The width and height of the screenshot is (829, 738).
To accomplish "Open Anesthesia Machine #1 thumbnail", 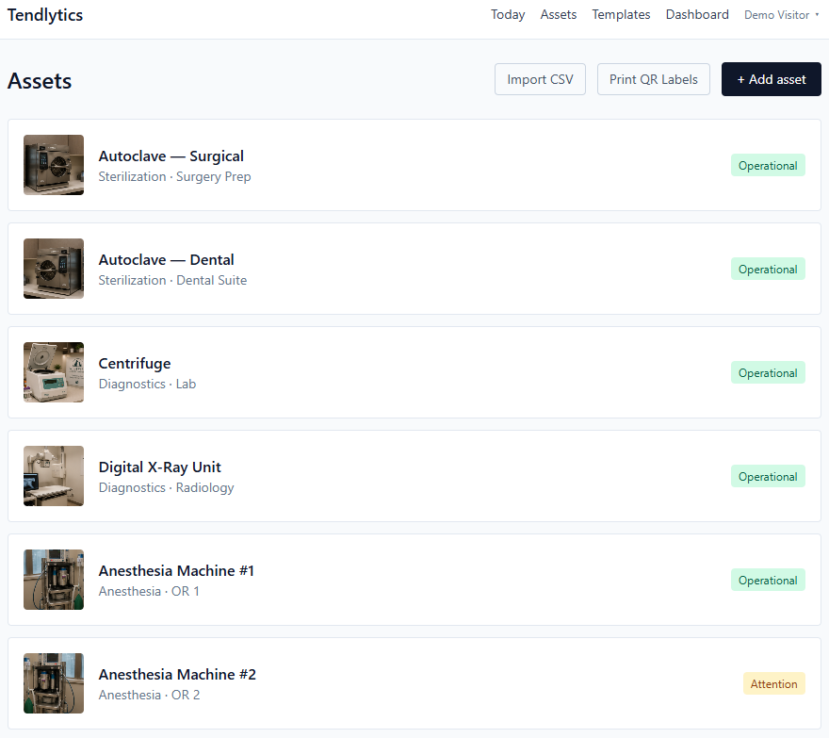I will (x=54, y=580).
